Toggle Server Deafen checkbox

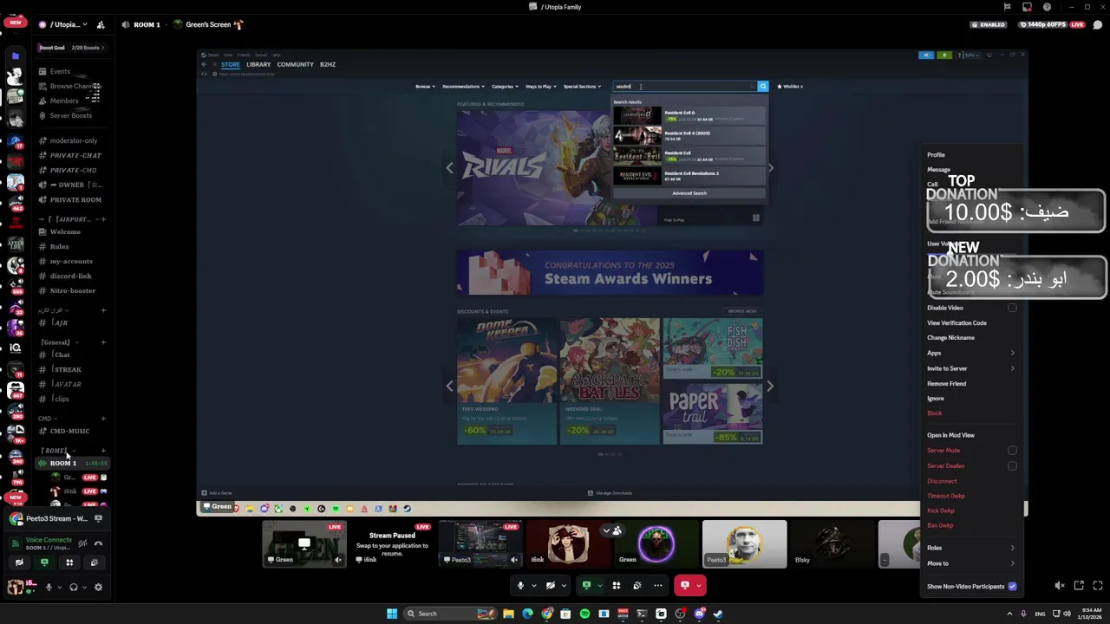[x=1012, y=466]
